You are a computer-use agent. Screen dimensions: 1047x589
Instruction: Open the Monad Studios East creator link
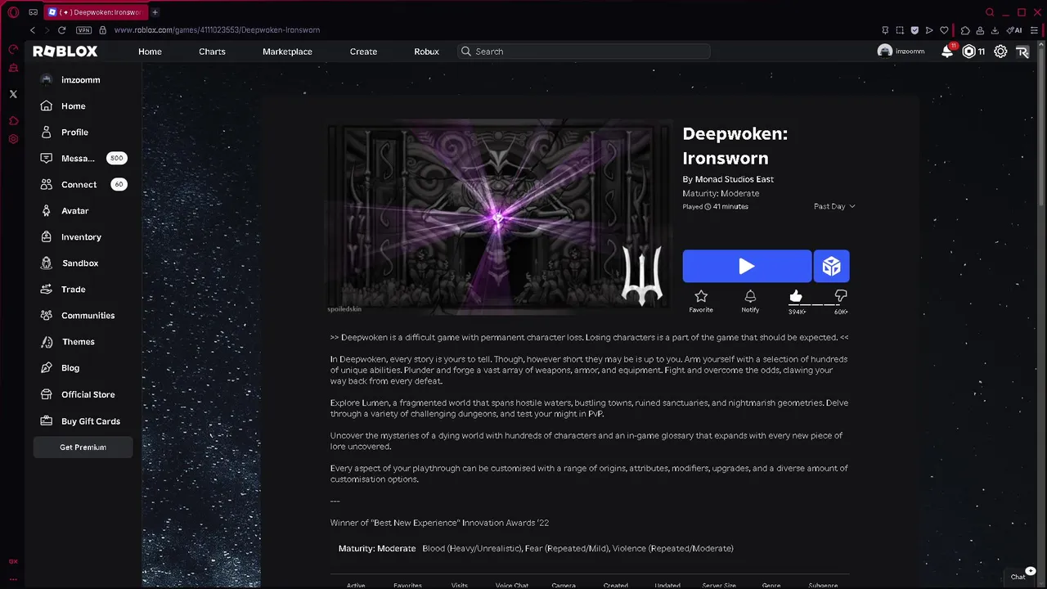click(735, 179)
